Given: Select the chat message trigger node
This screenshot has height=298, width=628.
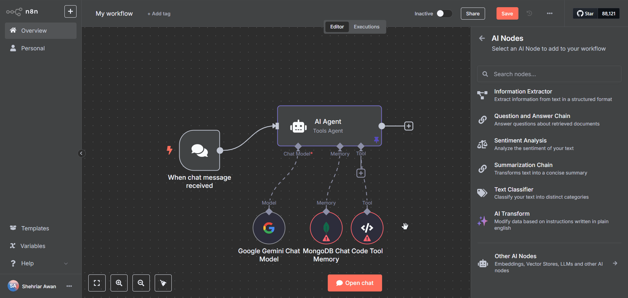Looking at the screenshot, I should tap(200, 150).
